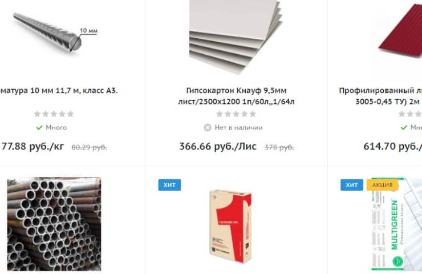This screenshot has height=274, width=422.
Task: Click the crossed-out 80.29 руб. old price
Action: (89, 147)
